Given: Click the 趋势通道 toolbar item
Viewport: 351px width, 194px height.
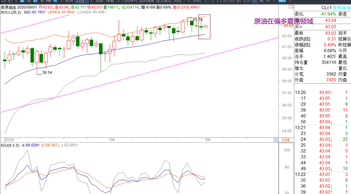Looking at the screenshot, I should 146,1.
